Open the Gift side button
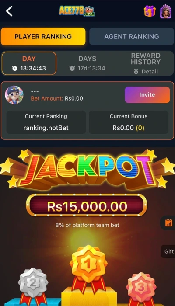This screenshot has height=306, width=175. (x=168, y=251)
